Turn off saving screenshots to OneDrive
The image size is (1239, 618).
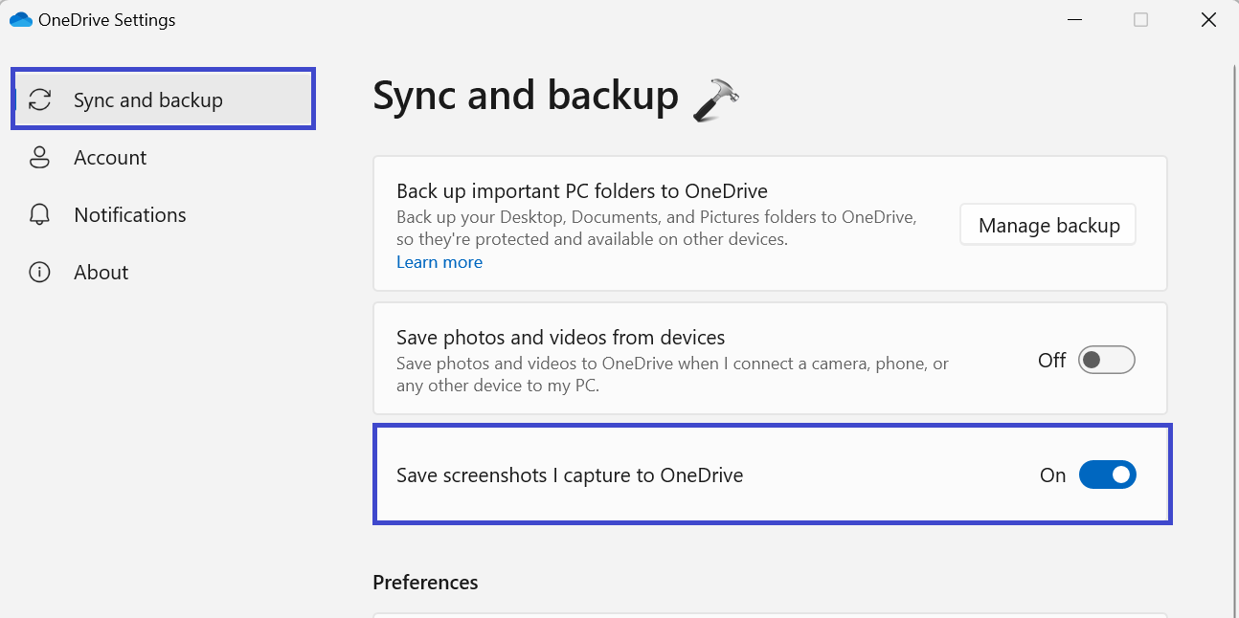(1107, 475)
